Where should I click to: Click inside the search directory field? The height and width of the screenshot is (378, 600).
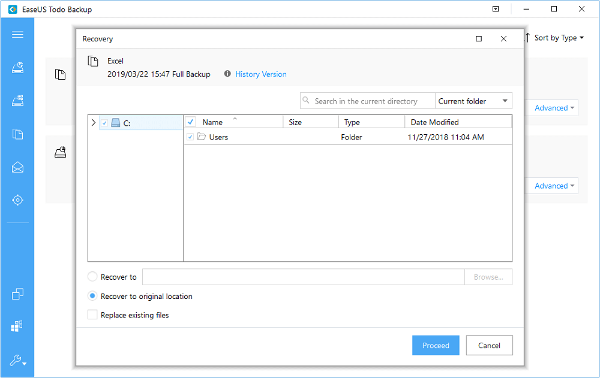point(367,101)
